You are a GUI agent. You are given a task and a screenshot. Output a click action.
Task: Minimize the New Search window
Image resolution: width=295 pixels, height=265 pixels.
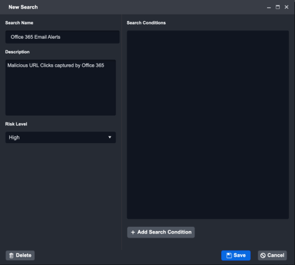tap(269, 7)
